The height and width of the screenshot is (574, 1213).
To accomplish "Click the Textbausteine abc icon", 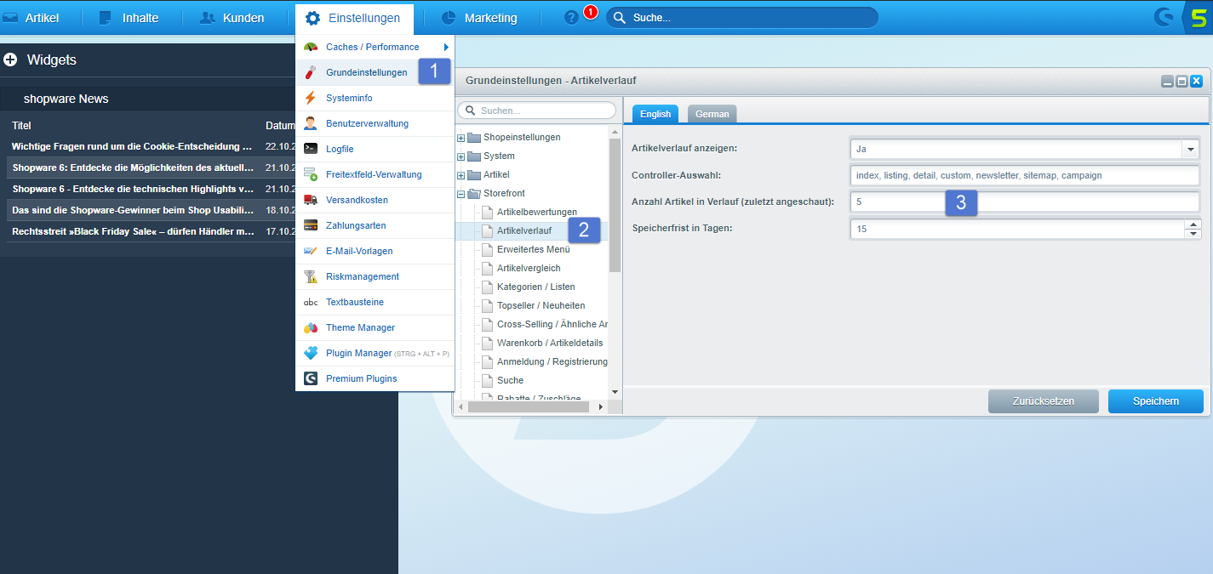I will [311, 302].
